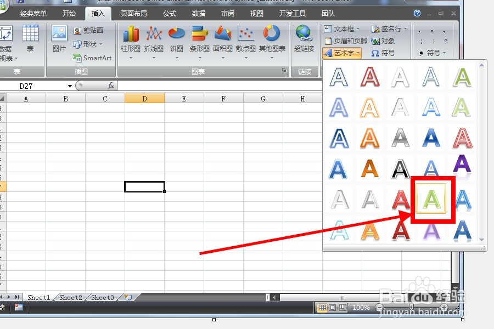494x329 pixels.
Task: Select the Sheet3 worksheet tab
Action: (103, 298)
